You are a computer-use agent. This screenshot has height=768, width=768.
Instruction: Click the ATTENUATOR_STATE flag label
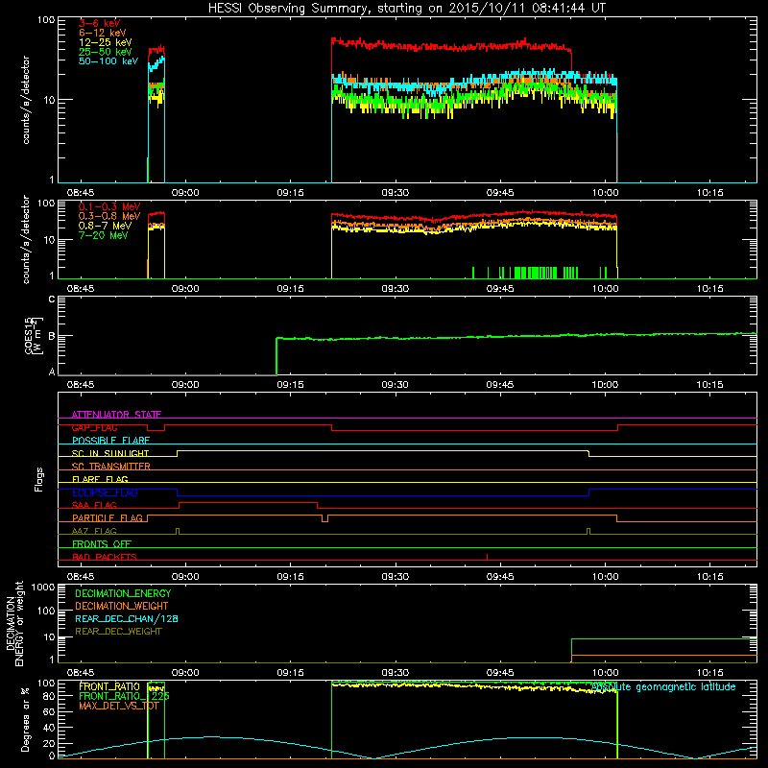coord(116,415)
